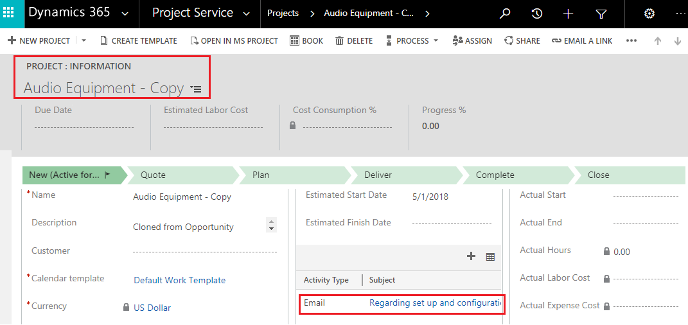Click the Actual Labor Cost lock icon
The image size is (688, 325).
607,279
